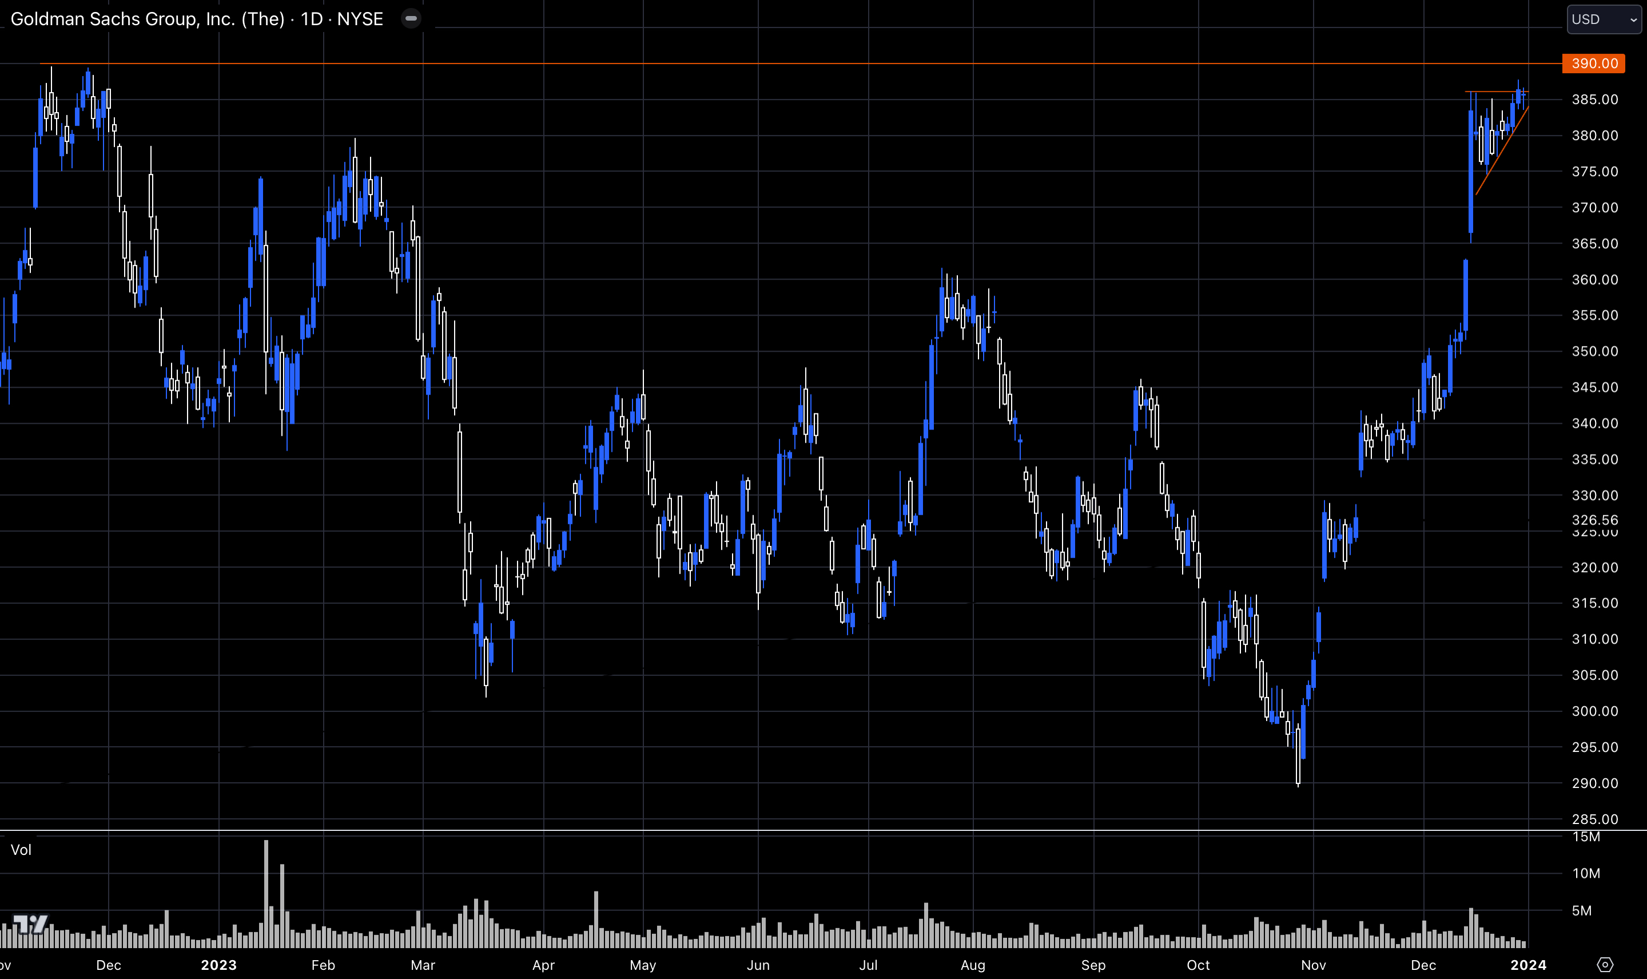Click the Aug label on time axis

pyautogui.click(x=973, y=965)
